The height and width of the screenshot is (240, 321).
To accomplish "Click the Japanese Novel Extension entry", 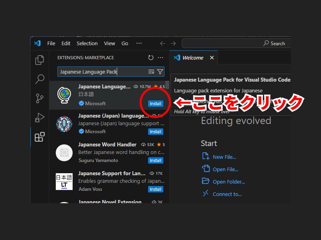I will (110, 201).
